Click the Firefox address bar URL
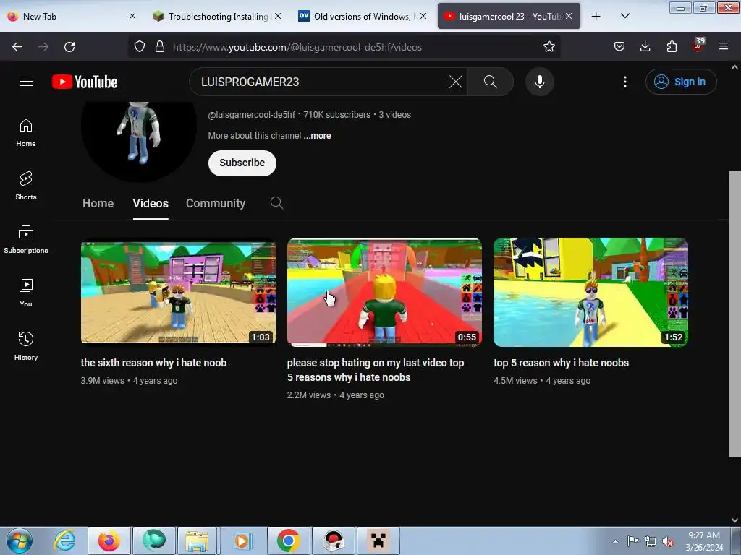The width and height of the screenshot is (741, 555). [x=297, y=47]
